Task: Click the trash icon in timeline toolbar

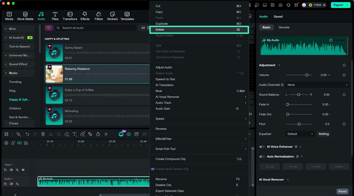Action: tap(43, 134)
